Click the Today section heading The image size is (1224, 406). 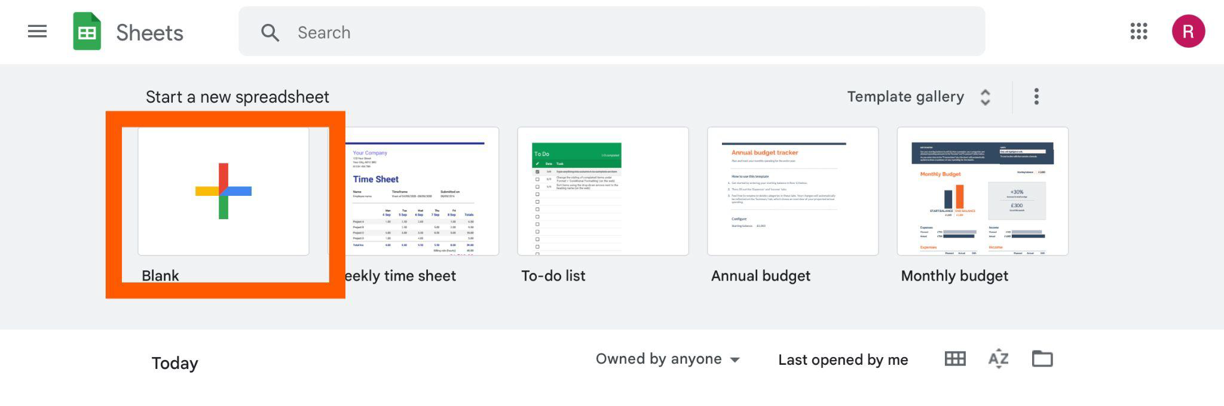tap(175, 363)
